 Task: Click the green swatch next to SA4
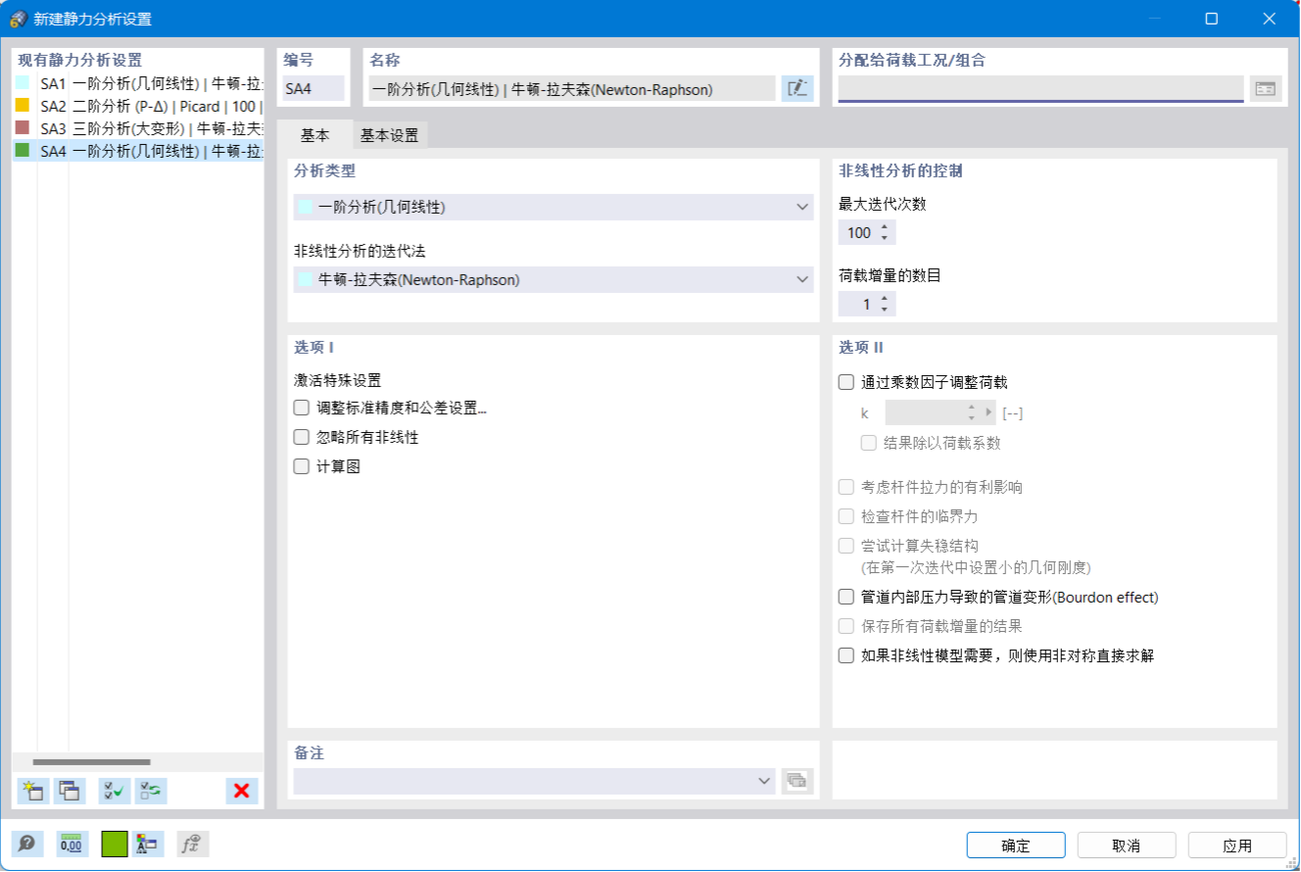click(23, 150)
